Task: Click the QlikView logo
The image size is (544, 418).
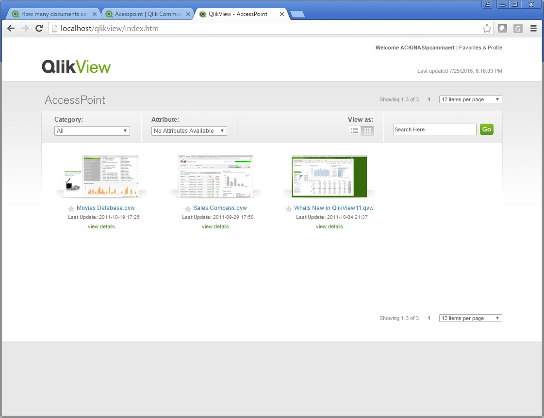Action: point(76,66)
